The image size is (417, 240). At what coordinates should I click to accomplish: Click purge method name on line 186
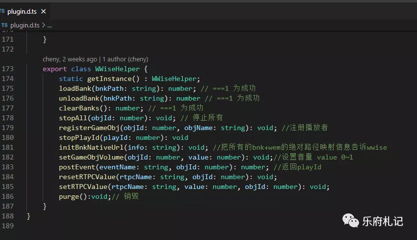69,197
